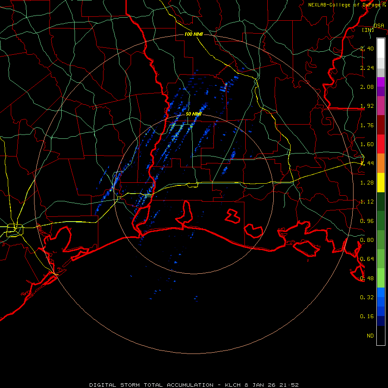Screen dimensions: 388x388
Task: Select the light blue swatch above 0.32
Action: 381,292
